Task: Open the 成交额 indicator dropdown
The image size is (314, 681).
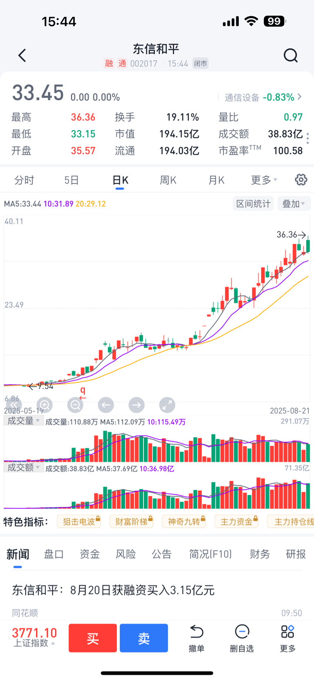Action: tap(24, 467)
